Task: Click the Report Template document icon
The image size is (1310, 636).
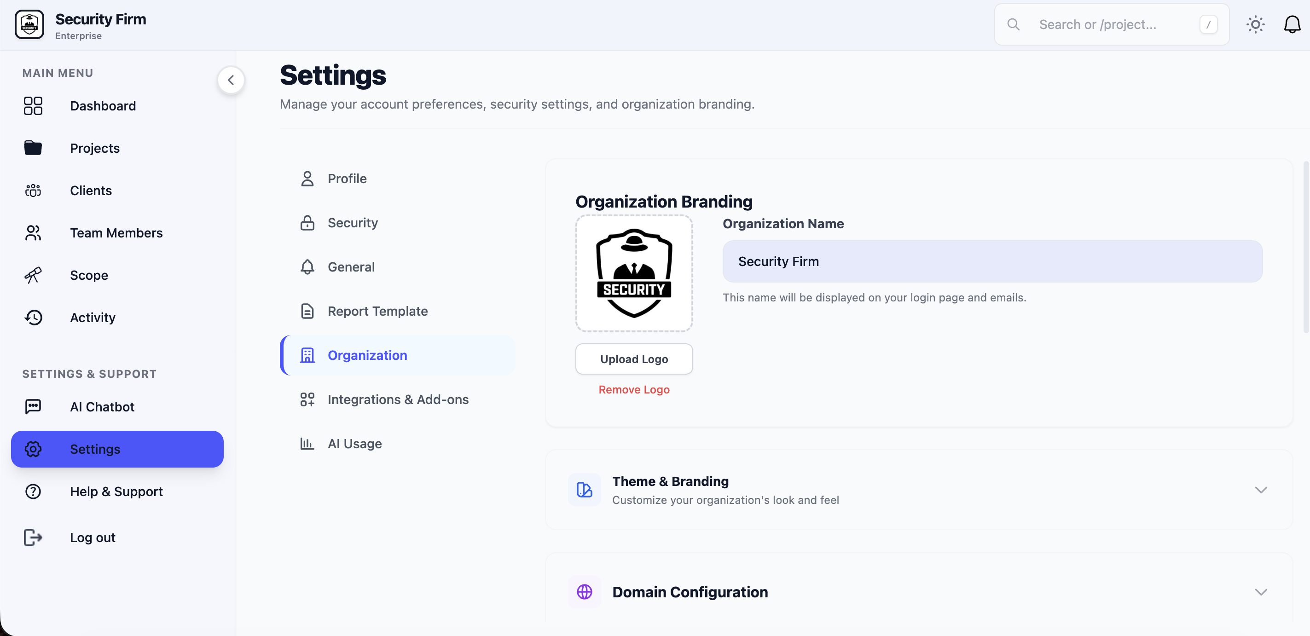Action: tap(307, 311)
